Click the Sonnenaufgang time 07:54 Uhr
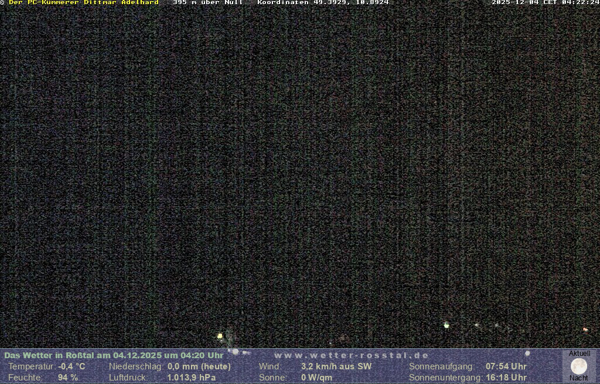600x384 pixels. pyautogui.click(x=506, y=366)
